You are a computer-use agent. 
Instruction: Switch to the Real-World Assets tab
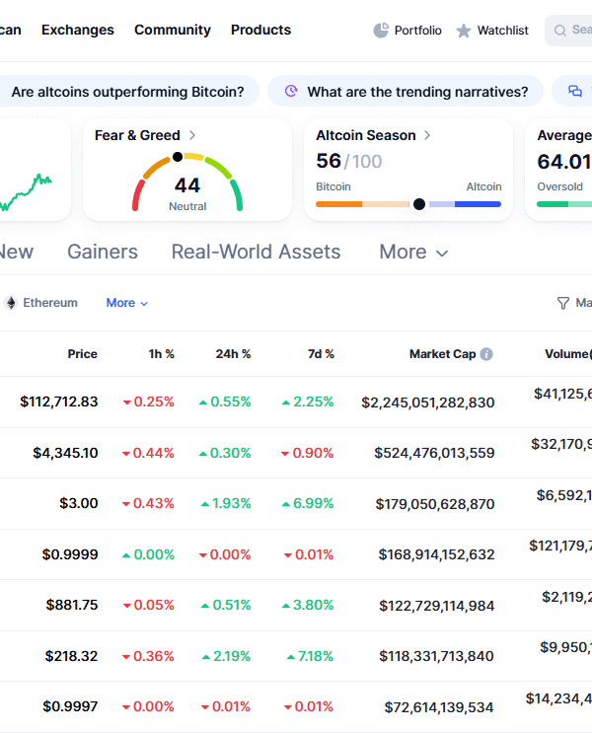pos(256,252)
